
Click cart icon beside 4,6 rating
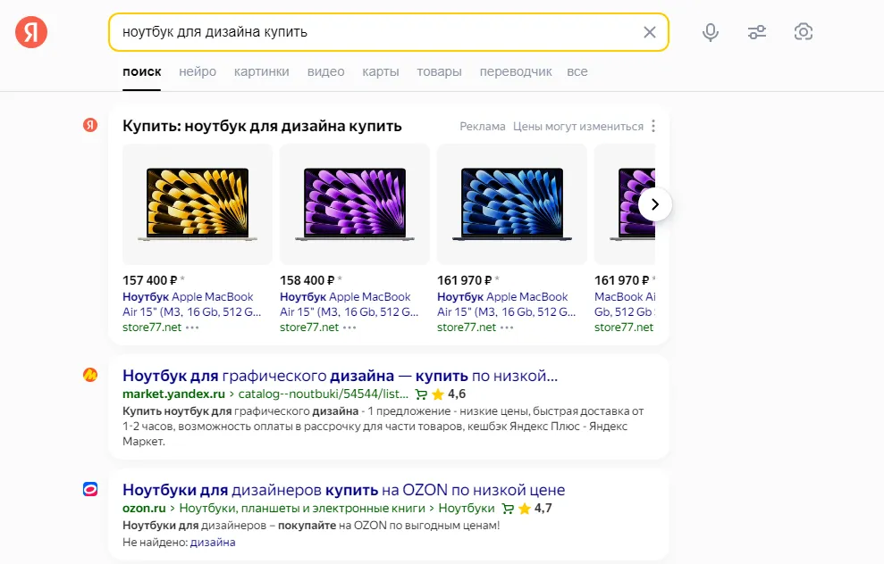[421, 394]
